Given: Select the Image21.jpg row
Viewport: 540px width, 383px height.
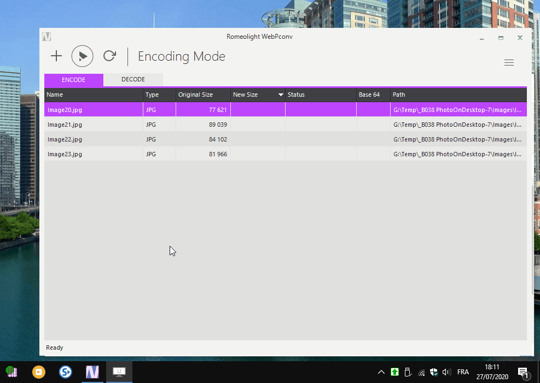Looking at the screenshot, I should tap(286, 125).
